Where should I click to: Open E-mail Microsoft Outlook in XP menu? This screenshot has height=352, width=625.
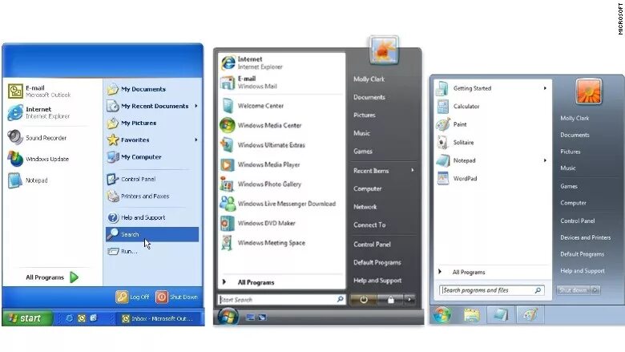coord(39,91)
